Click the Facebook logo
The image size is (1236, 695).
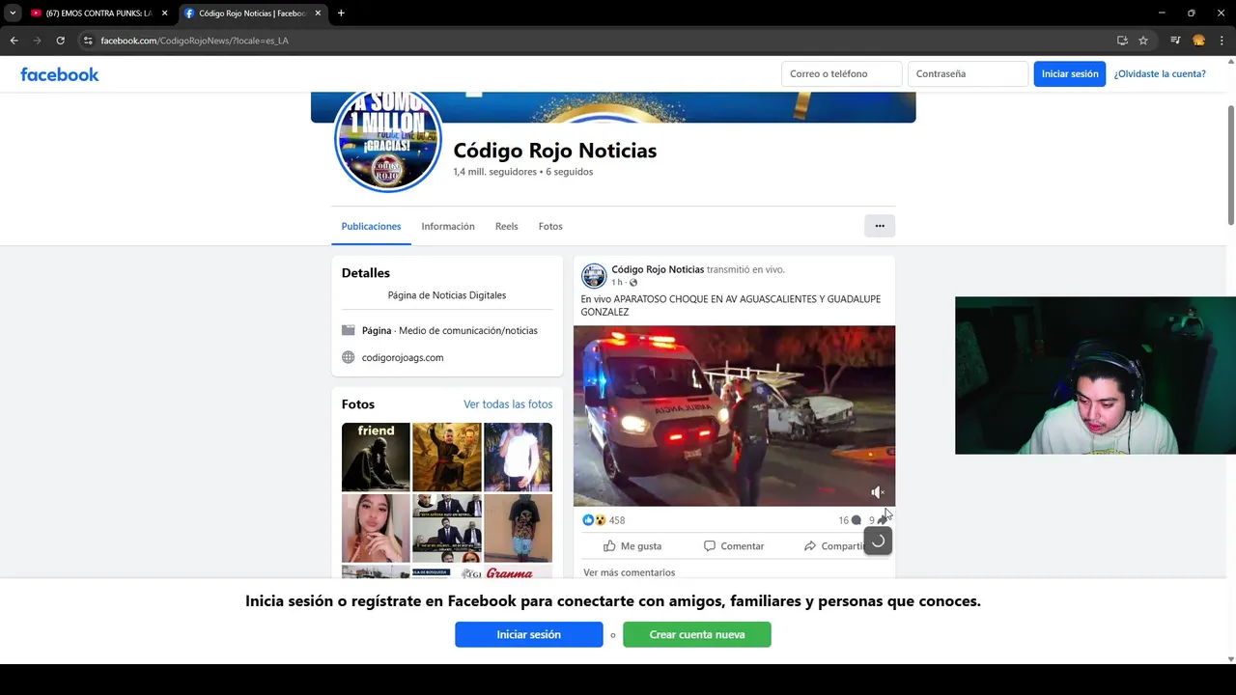point(60,74)
